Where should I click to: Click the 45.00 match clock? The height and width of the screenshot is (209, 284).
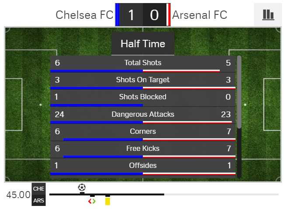point(18,195)
